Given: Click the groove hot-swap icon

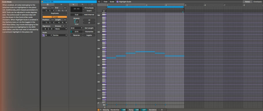Looking at the screenshot, I should (x=63, y=26).
